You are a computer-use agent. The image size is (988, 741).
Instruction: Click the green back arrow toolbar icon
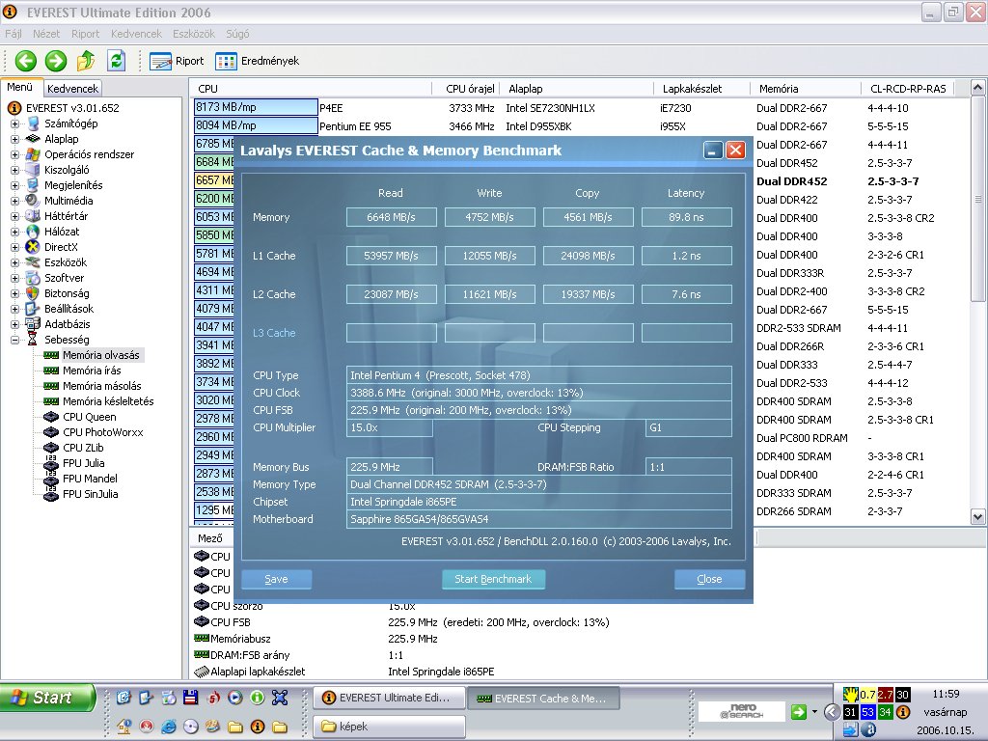pyautogui.click(x=26, y=61)
